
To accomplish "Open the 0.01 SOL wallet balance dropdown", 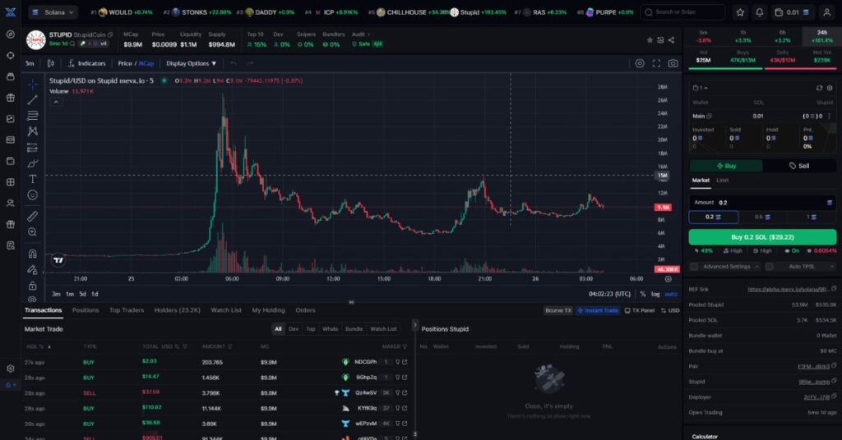I will (792, 12).
